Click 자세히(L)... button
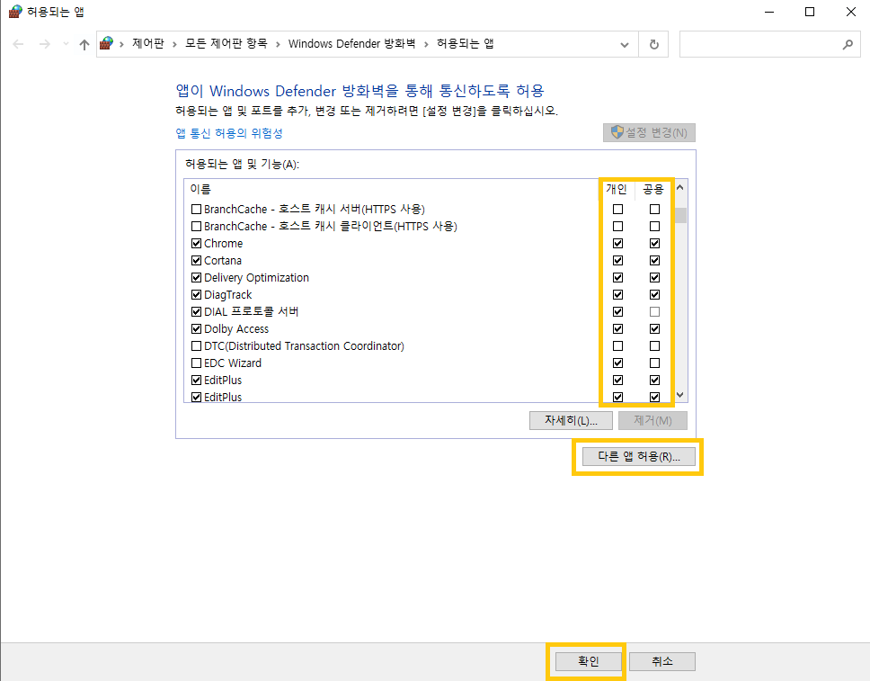870x681 pixels. [x=571, y=420]
